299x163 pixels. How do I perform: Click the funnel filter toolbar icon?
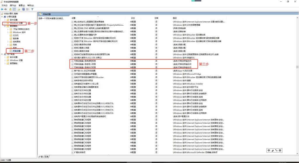(x=32, y=9)
